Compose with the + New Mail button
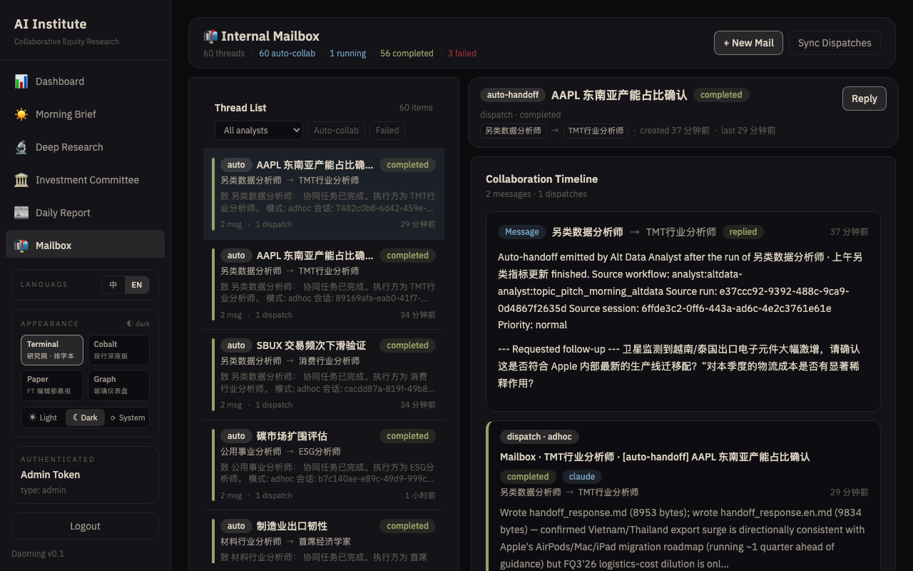Image resolution: width=913 pixels, height=571 pixels. coord(749,43)
